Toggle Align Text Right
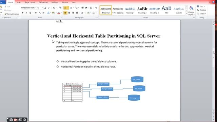 73,13
